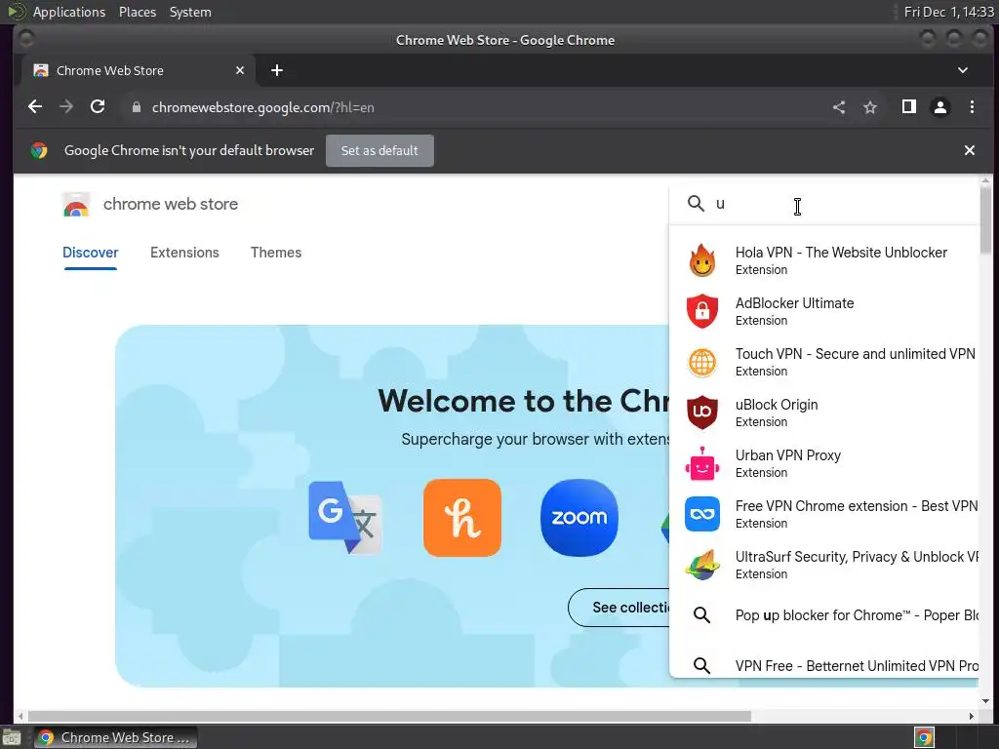Click the Set as default button
The image size is (999, 749).
click(380, 150)
